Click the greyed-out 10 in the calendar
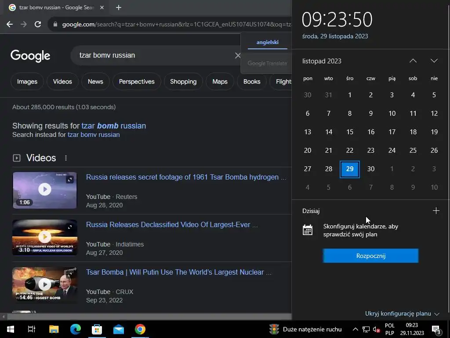Viewport: 450px width, 338px height. [x=434, y=187]
